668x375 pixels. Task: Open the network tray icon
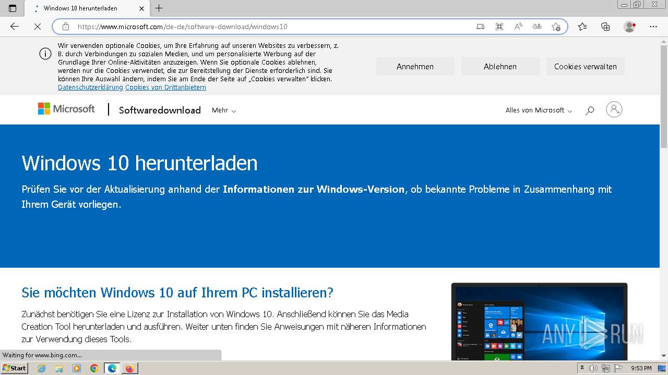tap(605, 368)
